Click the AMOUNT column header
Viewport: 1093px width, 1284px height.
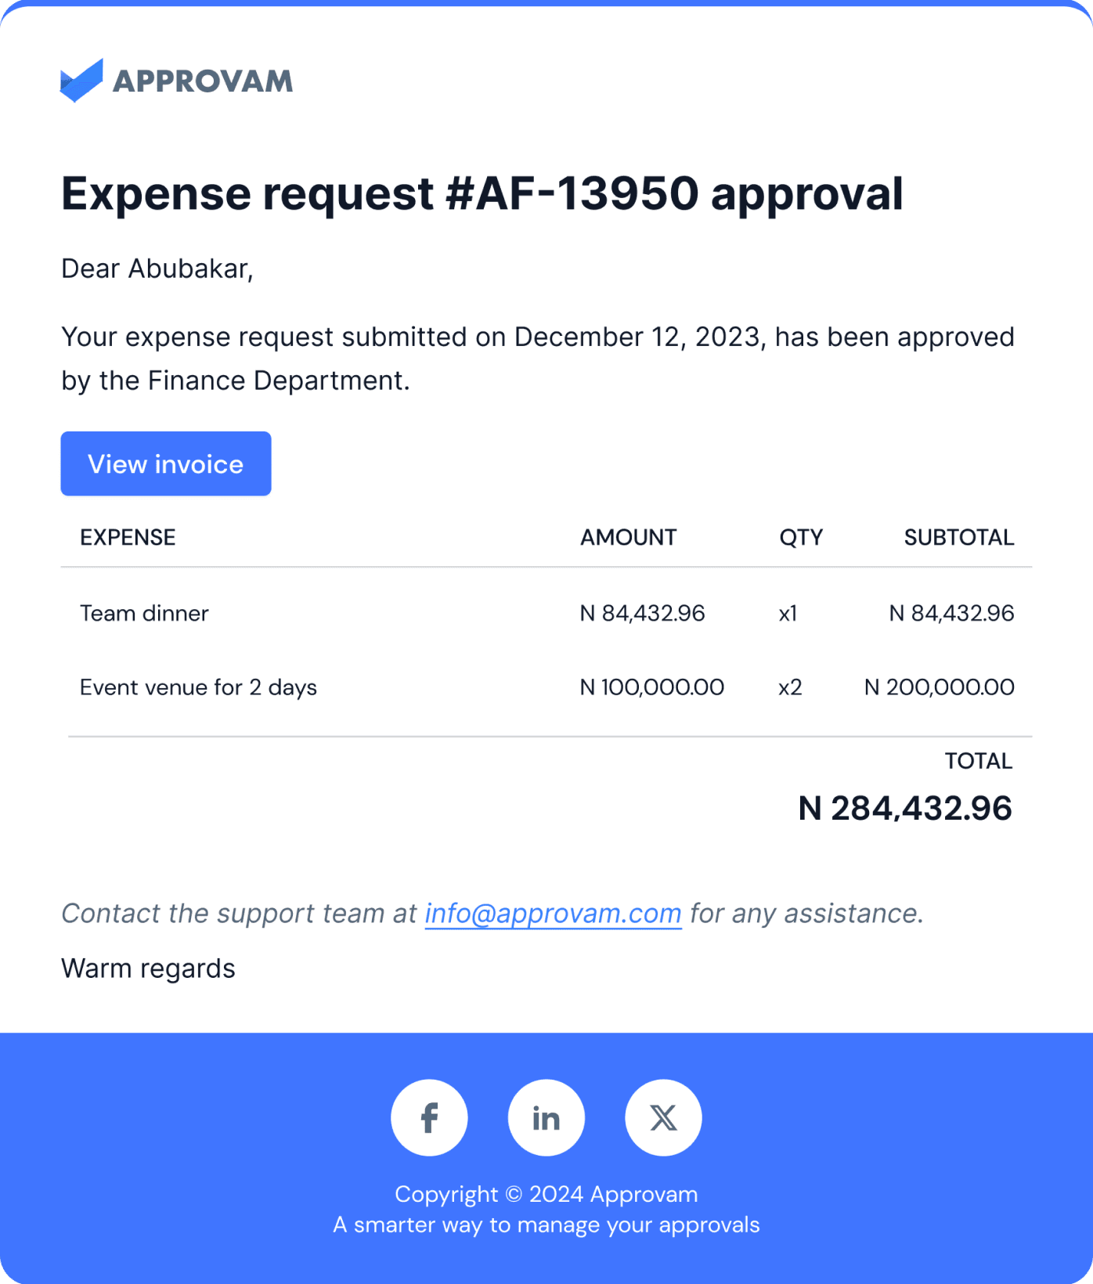[628, 537]
